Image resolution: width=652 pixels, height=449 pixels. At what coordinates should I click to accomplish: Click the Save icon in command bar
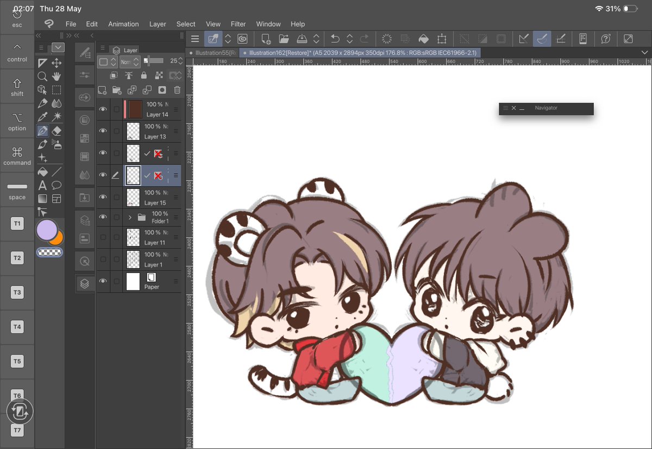(303, 39)
